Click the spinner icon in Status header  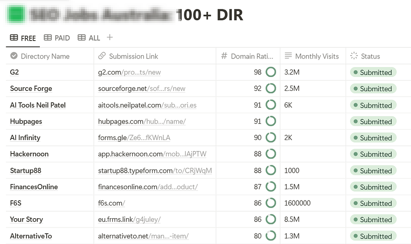pos(354,56)
